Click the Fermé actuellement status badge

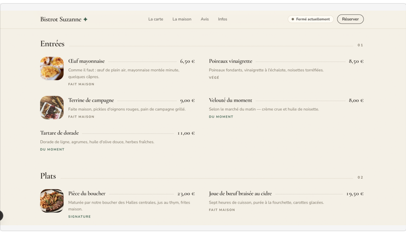coord(310,19)
